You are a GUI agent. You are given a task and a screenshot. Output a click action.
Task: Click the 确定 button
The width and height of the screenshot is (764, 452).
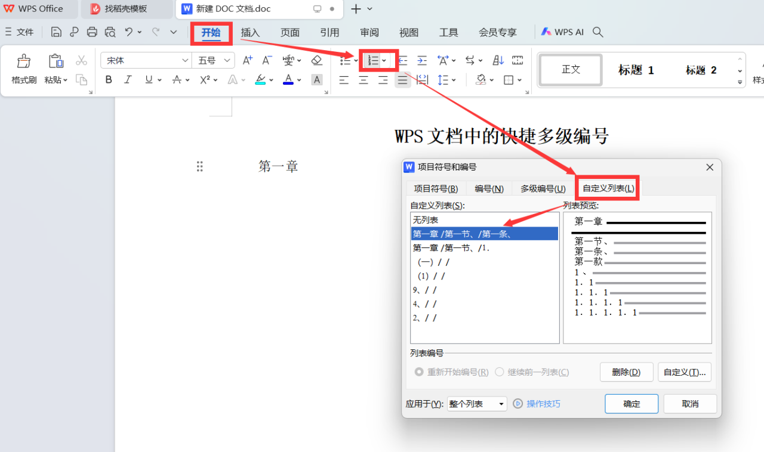(631, 404)
